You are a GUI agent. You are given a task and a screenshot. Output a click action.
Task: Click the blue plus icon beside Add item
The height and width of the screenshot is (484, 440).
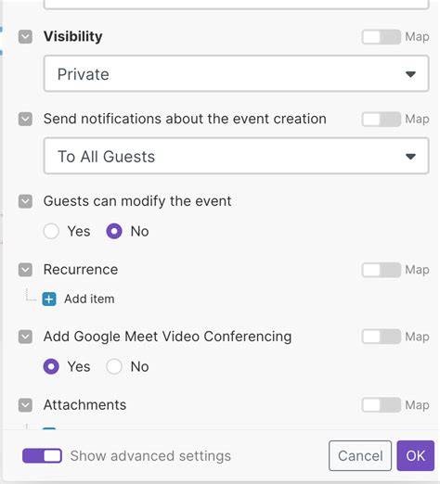[49, 299]
